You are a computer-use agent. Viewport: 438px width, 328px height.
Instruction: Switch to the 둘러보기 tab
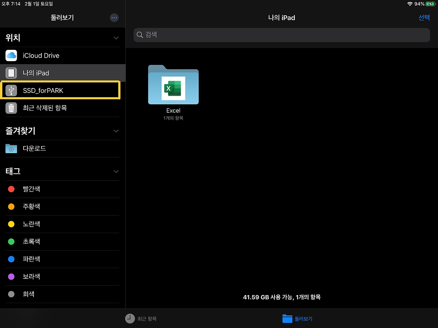pos(297,318)
